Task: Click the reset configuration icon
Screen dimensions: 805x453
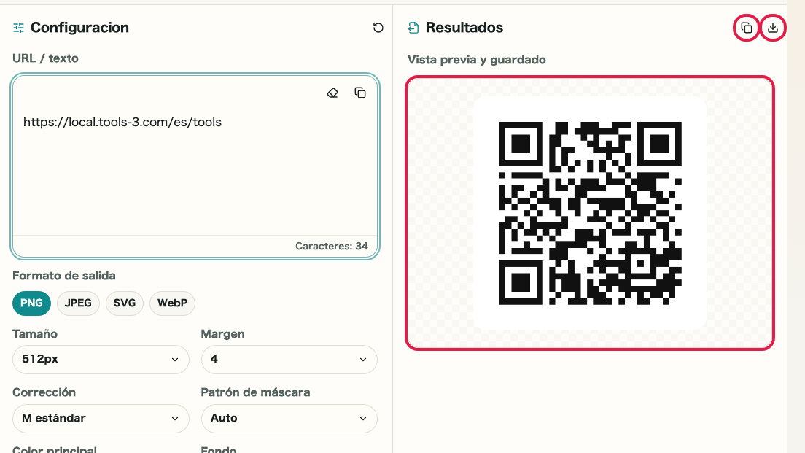Action: (x=378, y=28)
